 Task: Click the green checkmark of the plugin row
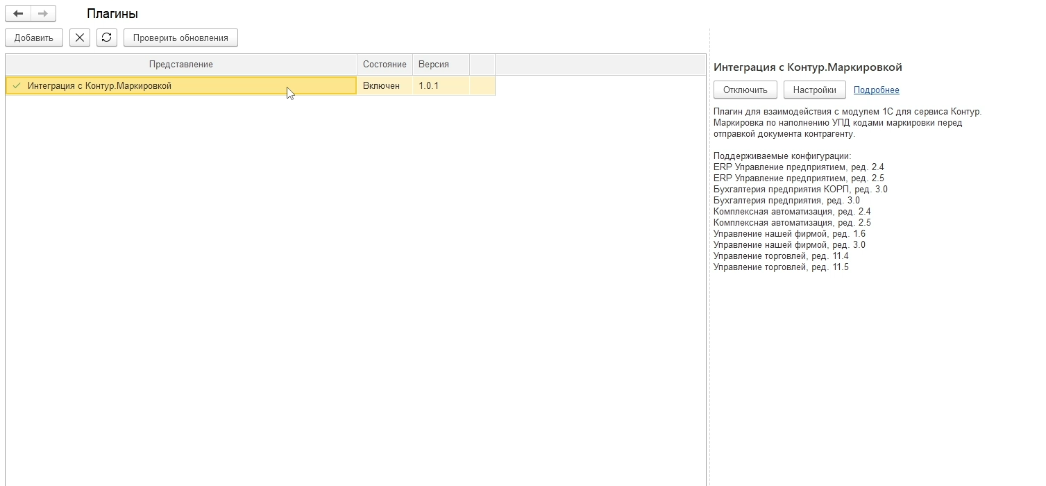coord(17,86)
